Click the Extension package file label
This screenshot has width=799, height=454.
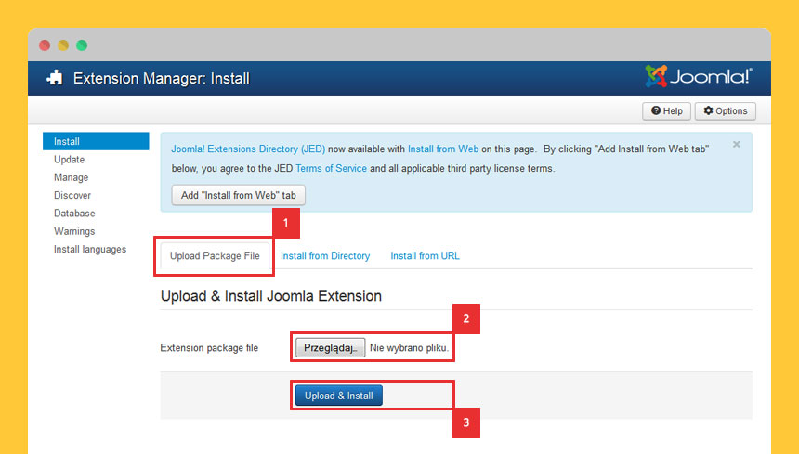[209, 348]
